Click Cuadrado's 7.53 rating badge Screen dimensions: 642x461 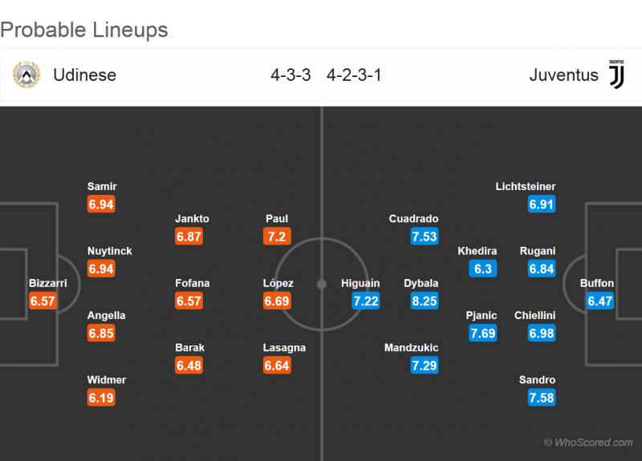pos(424,237)
